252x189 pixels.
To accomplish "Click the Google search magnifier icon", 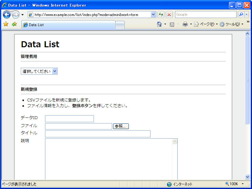I will pos(241,14).
